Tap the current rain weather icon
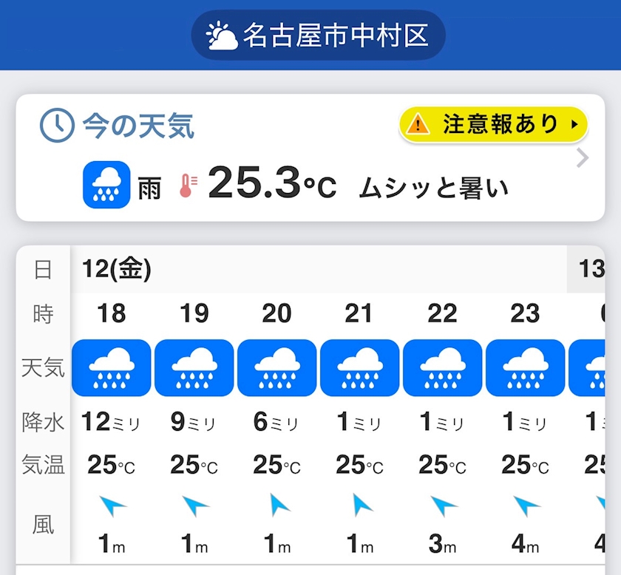Image resolution: width=621 pixels, height=575 pixels. [x=106, y=185]
